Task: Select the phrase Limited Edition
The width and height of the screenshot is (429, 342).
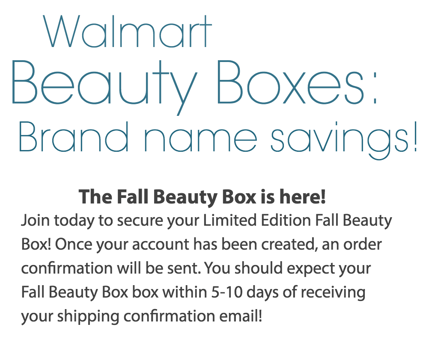Action: click(x=257, y=220)
